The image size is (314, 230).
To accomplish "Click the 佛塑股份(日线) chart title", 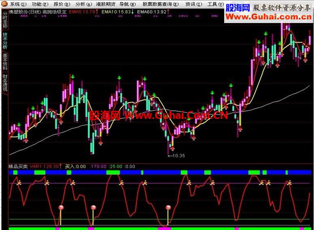I will [25, 12].
